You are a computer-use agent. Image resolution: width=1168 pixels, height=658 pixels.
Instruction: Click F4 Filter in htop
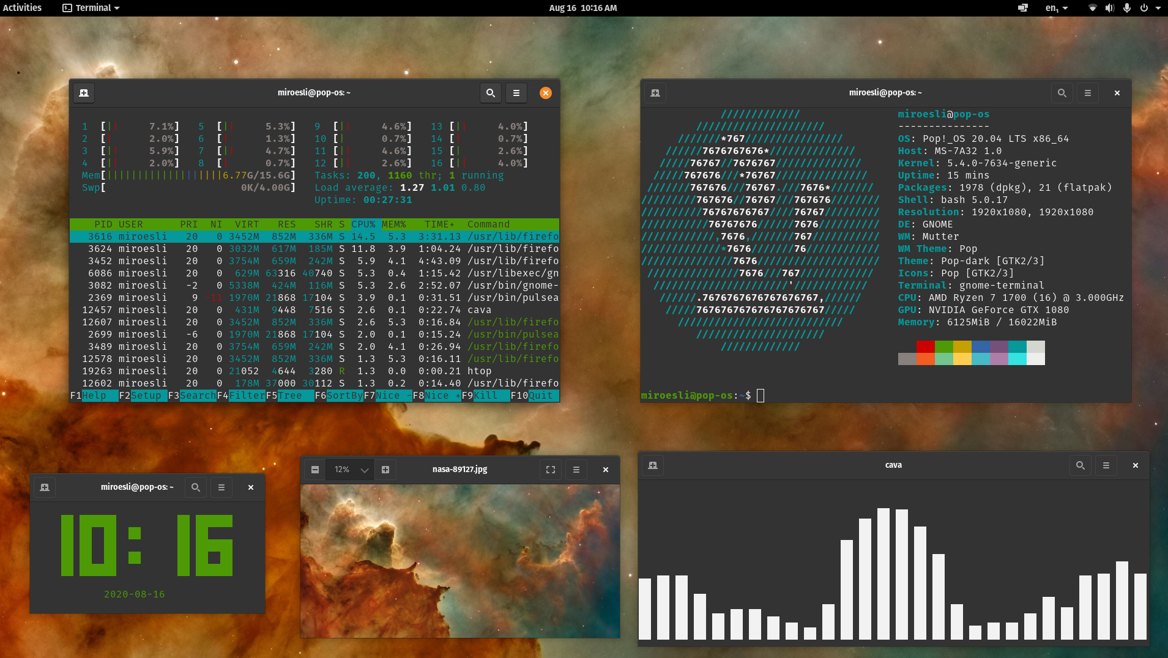pos(241,396)
